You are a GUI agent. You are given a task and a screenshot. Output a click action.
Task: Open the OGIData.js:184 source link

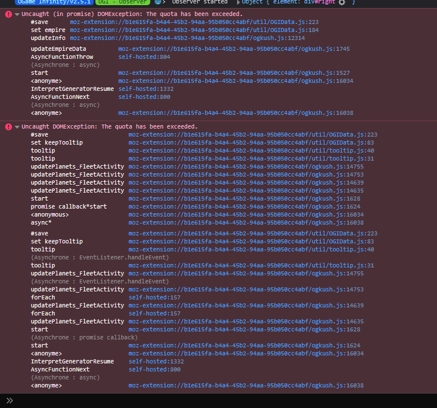[x=194, y=30]
